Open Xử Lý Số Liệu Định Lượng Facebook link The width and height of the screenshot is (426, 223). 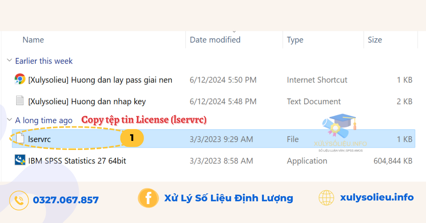click(229, 198)
